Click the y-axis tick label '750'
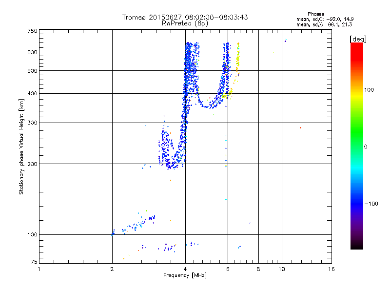This screenshot has height=293, width=390. point(32,31)
